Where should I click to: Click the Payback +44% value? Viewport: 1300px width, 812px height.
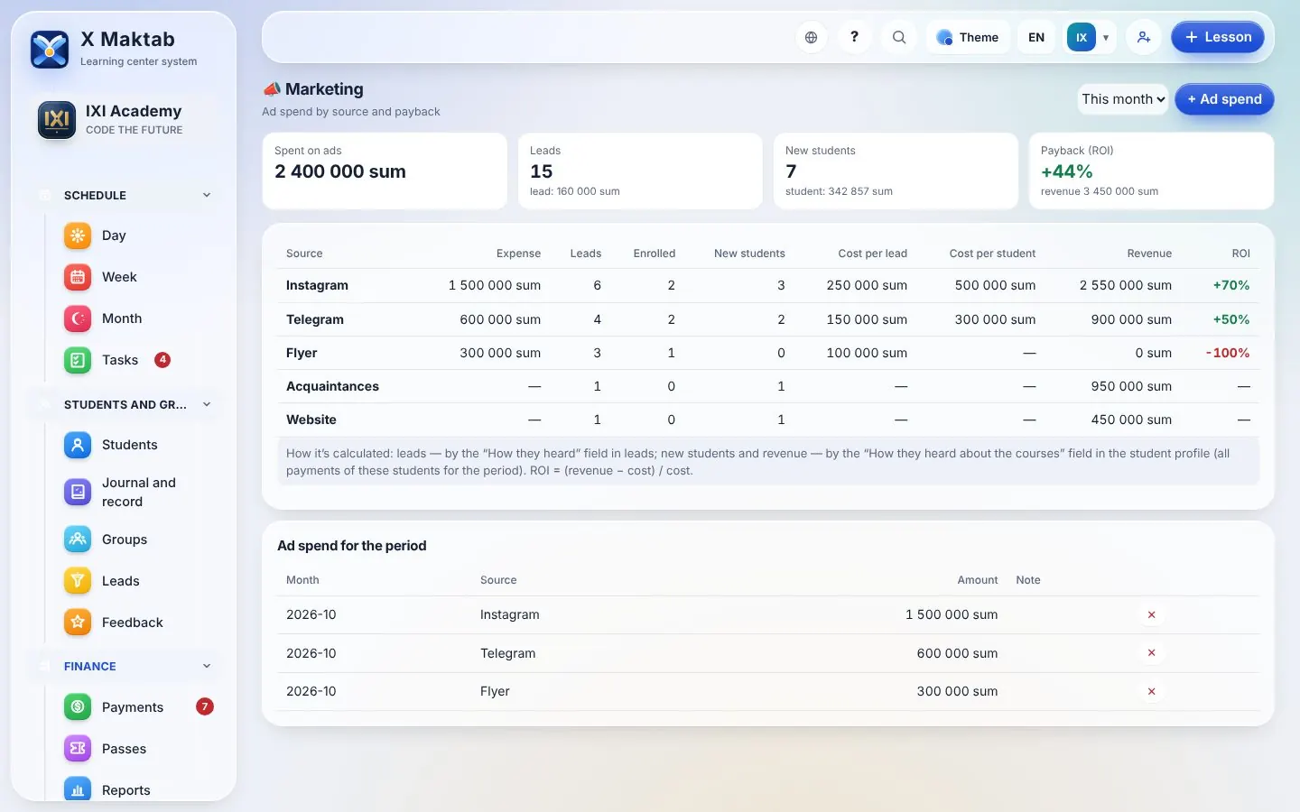point(1067,171)
